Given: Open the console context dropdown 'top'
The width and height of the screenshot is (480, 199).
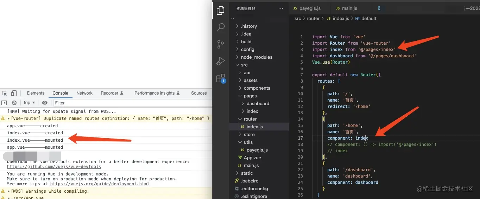Looking at the screenshot, I should point(29,103).
